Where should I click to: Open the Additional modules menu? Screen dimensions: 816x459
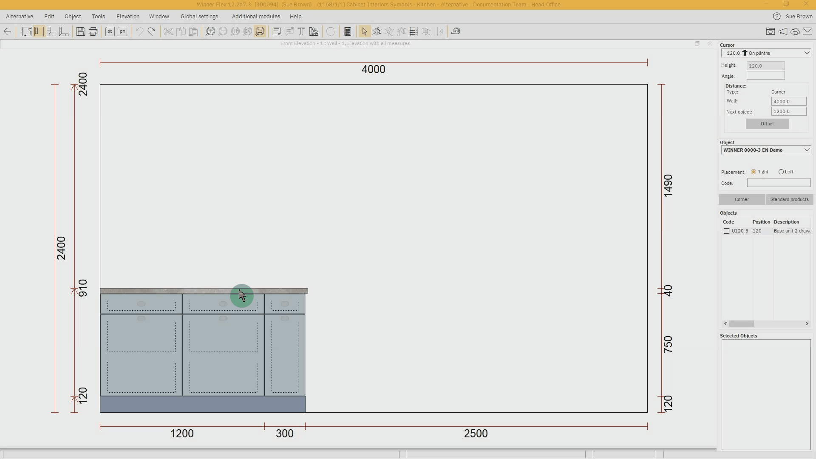pyautogui.click(x=255, y=16)
